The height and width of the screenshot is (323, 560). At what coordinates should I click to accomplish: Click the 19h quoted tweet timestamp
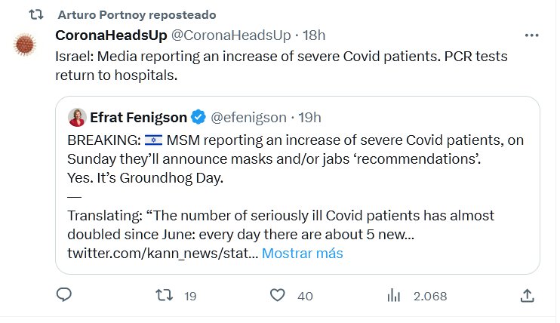click(310, 117)
